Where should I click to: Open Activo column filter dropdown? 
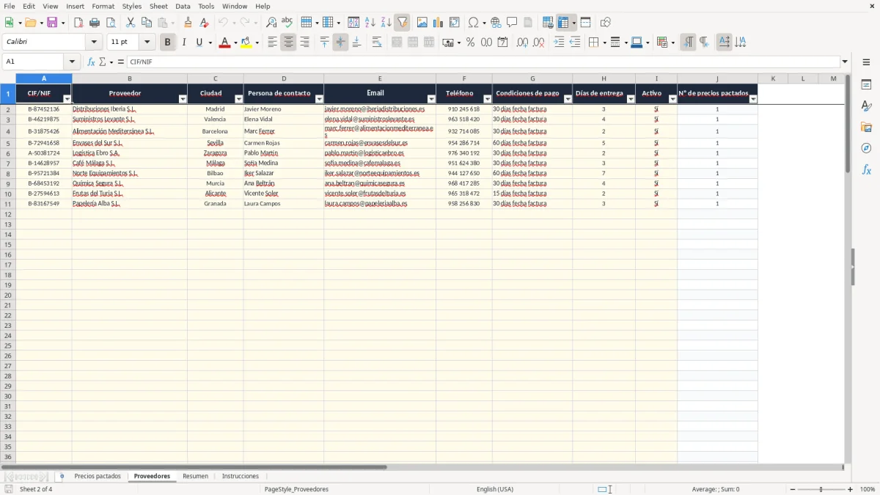point(672,99)
